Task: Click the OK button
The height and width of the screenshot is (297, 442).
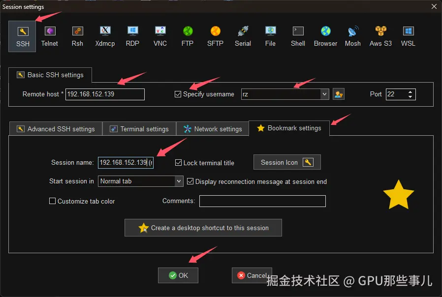Action: click(178, 275)
